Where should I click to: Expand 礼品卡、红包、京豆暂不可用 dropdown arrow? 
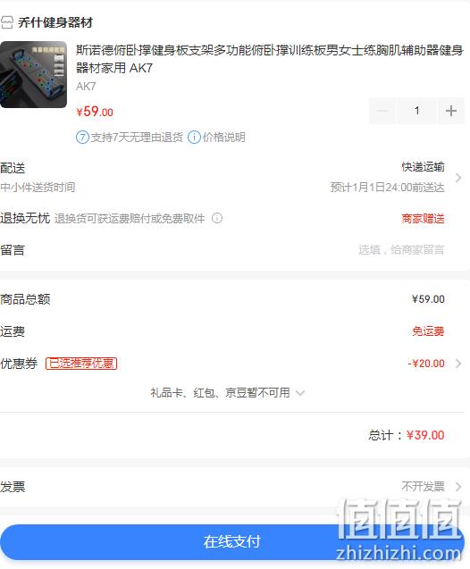pos(300,393)
